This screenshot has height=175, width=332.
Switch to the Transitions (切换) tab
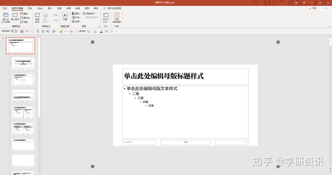click(59, 8)
